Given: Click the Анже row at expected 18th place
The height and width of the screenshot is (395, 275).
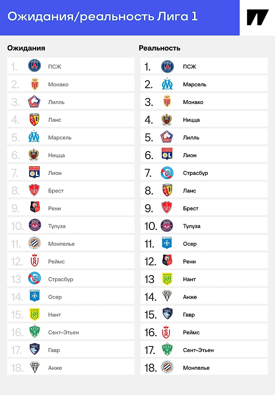Looking at the screenshot, I should click(70, 368).
